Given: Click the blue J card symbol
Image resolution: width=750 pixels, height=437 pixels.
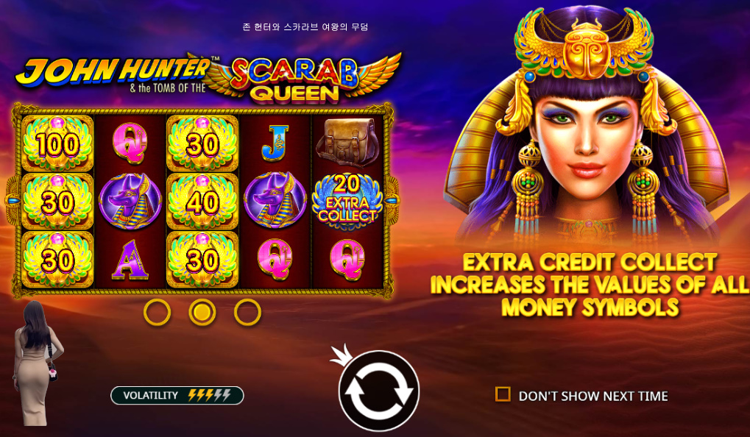Looking at the screenshot, I should point(275,143).
